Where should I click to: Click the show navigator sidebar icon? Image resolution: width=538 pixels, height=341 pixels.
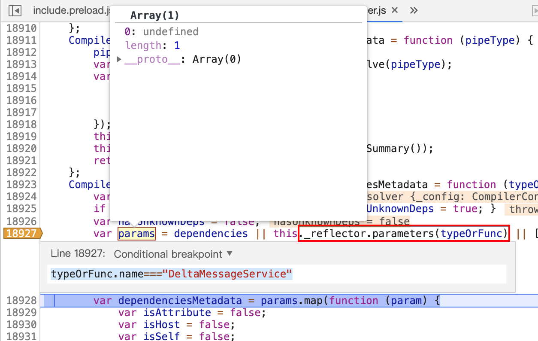(15, 10)
